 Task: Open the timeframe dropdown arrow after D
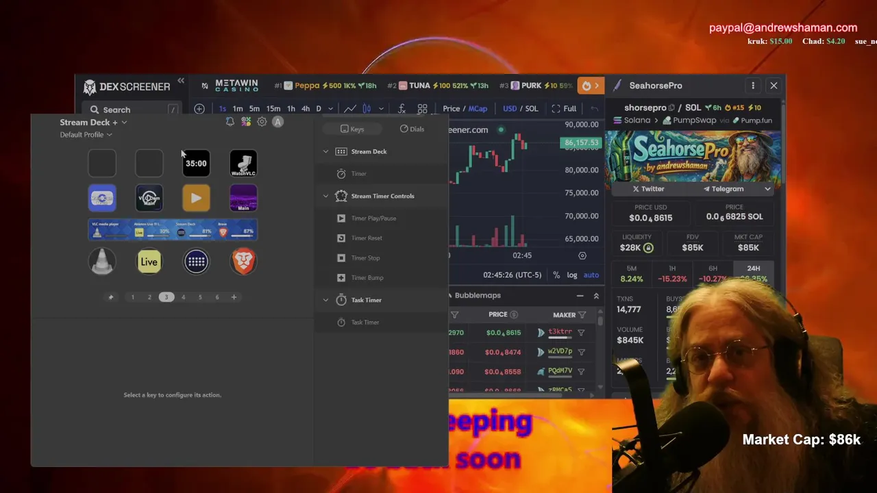330,109
